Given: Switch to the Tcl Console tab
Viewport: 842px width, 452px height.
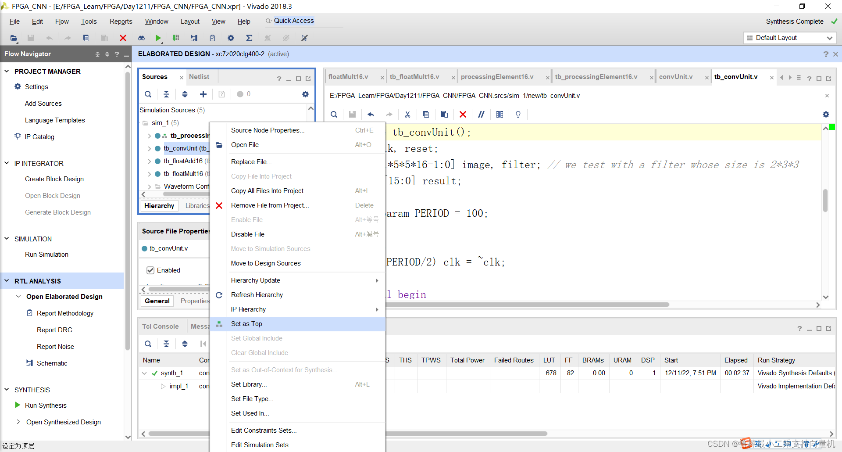Looking at the screenshot, I should (x=161, y=326).
